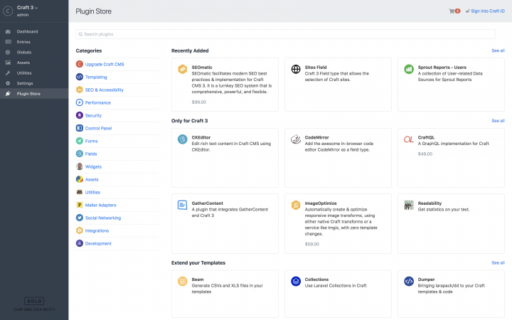This screenshot has height=320, width=512.
Task: See all Extend your Templates plugins
Action: pyautogui.click(x=498, y=262)
